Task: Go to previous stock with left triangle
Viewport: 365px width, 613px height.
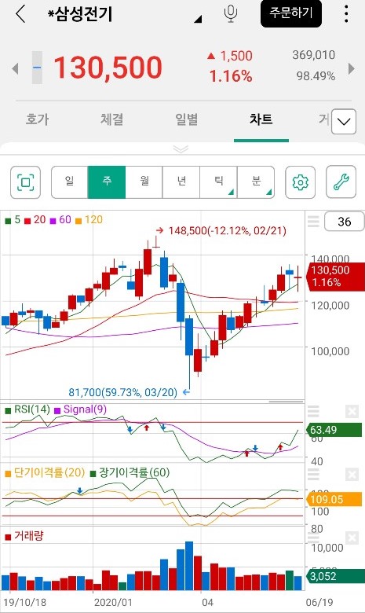Action: pos(15,69)
